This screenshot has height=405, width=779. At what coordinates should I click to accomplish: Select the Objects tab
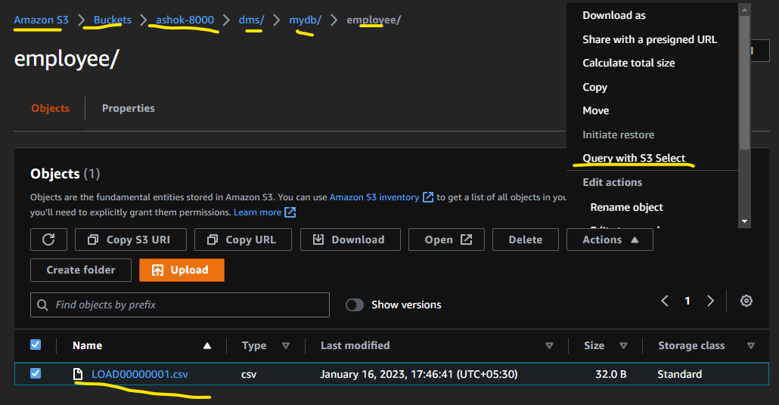pos(50,108)
